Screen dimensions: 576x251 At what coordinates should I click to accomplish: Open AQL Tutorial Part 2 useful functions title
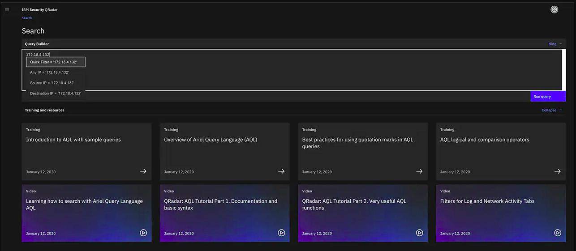tap(354, 204)
